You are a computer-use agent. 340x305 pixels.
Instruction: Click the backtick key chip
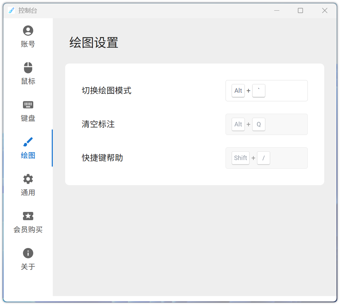pos(259,91)
